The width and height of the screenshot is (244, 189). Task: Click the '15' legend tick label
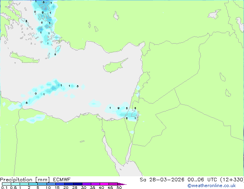[x=57, y=187]
